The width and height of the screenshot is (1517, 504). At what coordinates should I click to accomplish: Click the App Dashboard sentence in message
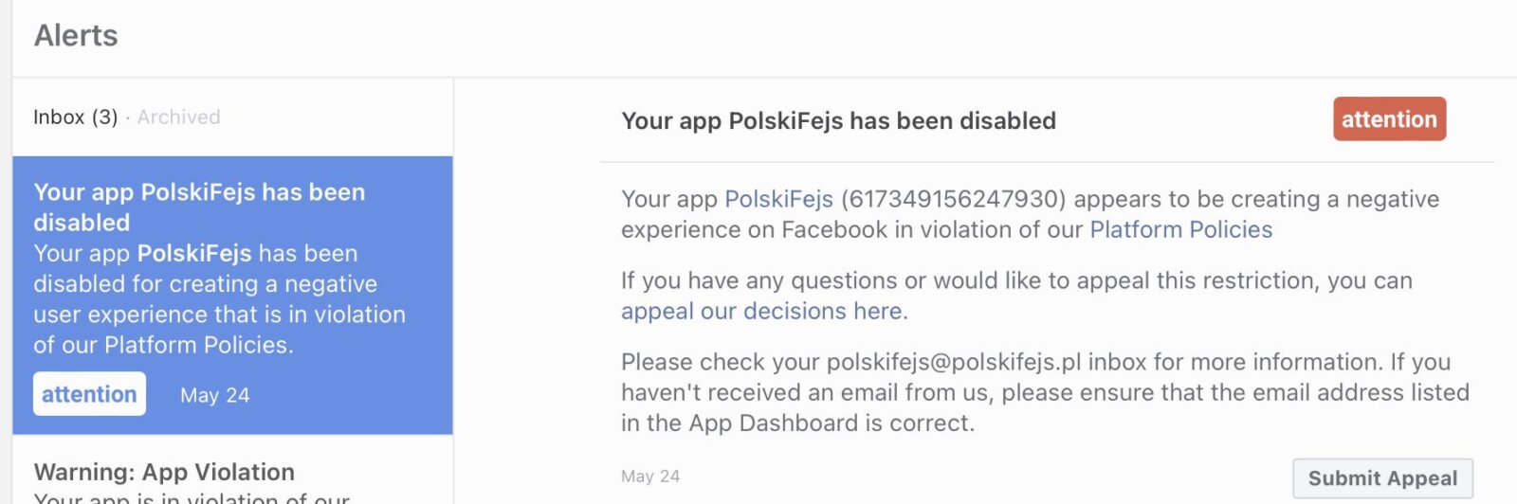coord(796,423)
